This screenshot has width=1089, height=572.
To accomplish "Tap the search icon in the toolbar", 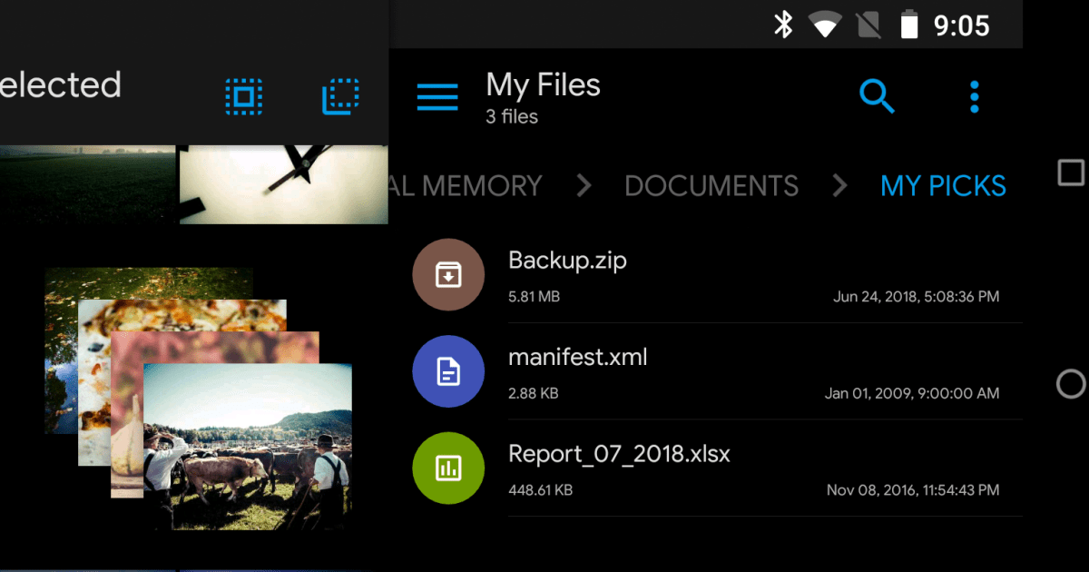I will click(877, 95).
